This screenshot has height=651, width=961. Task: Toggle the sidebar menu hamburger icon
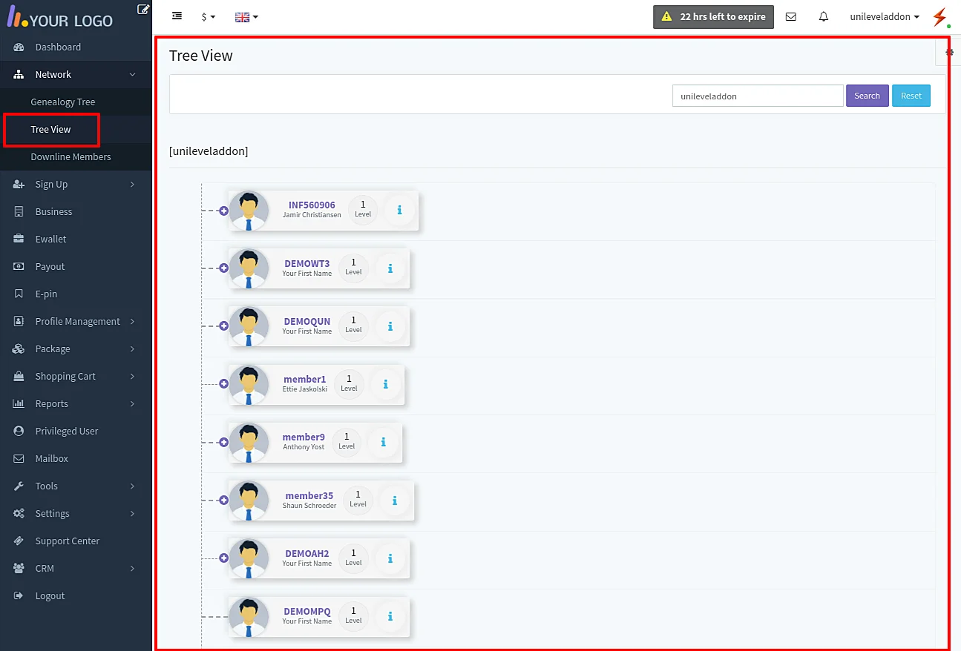(x=177, y=16)
